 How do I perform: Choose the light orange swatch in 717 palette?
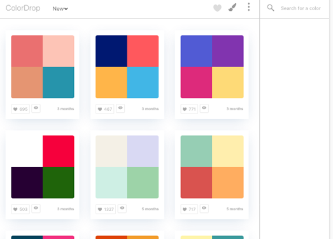point(228,183)
